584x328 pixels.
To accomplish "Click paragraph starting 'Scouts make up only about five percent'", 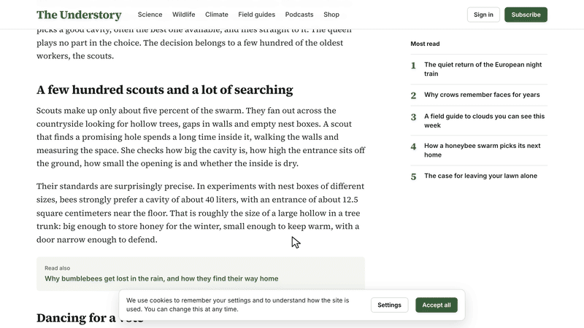I will point(201,137).
